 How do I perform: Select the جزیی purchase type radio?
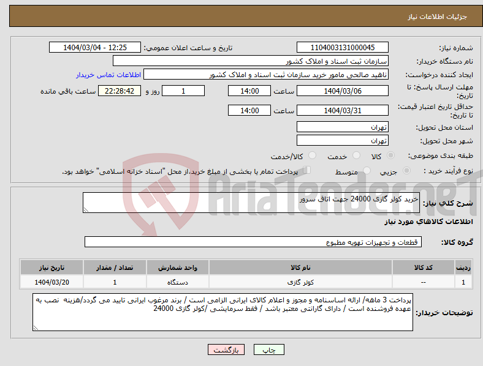click(x=406, y=170)
